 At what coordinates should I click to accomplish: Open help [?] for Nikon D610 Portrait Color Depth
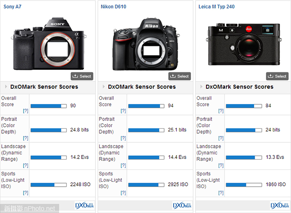(x=123, y=138)
